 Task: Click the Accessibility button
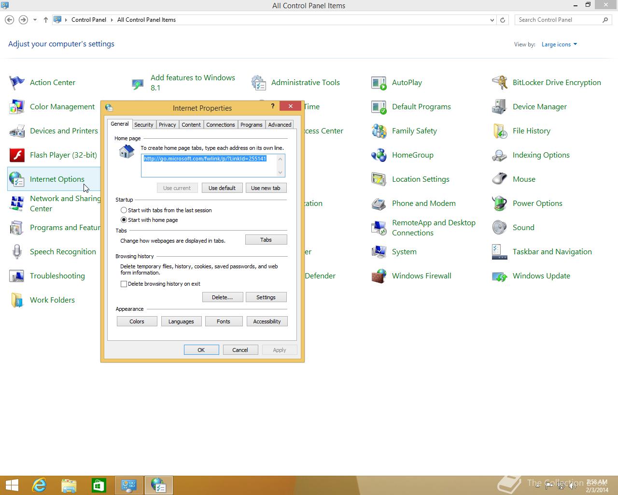tap(267, 321)
